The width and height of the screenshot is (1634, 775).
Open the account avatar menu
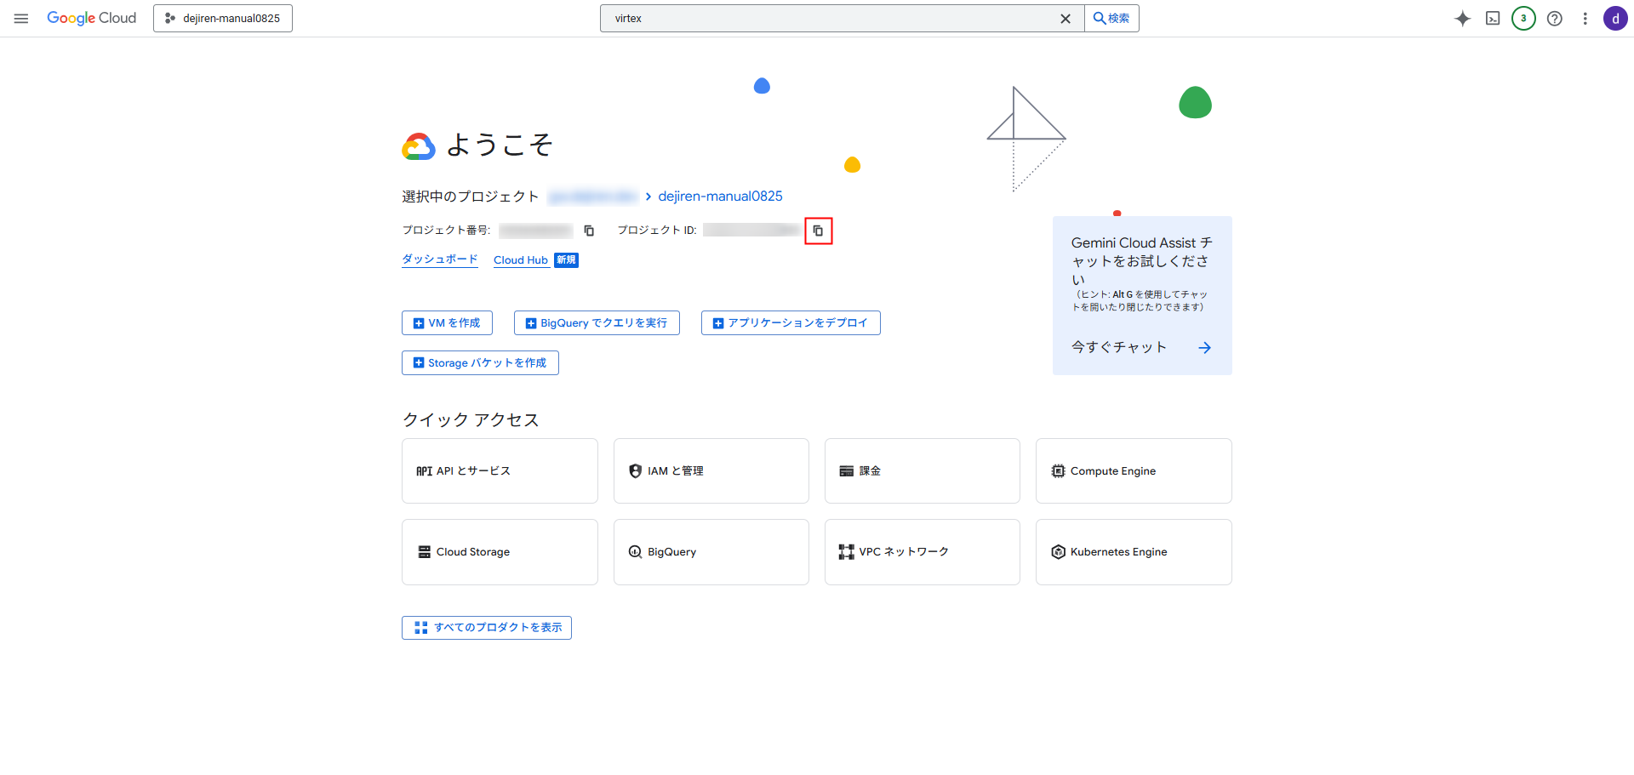[x=1614, y=19]
